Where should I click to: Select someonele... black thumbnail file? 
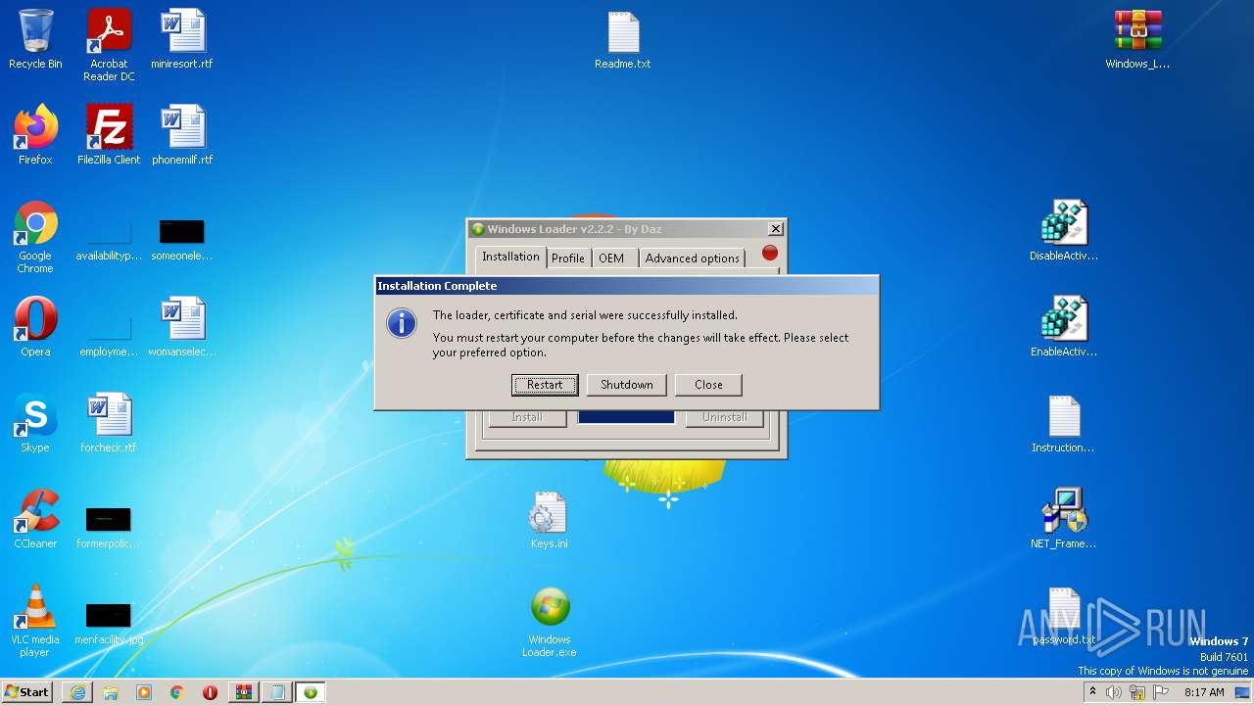(182, 240)
